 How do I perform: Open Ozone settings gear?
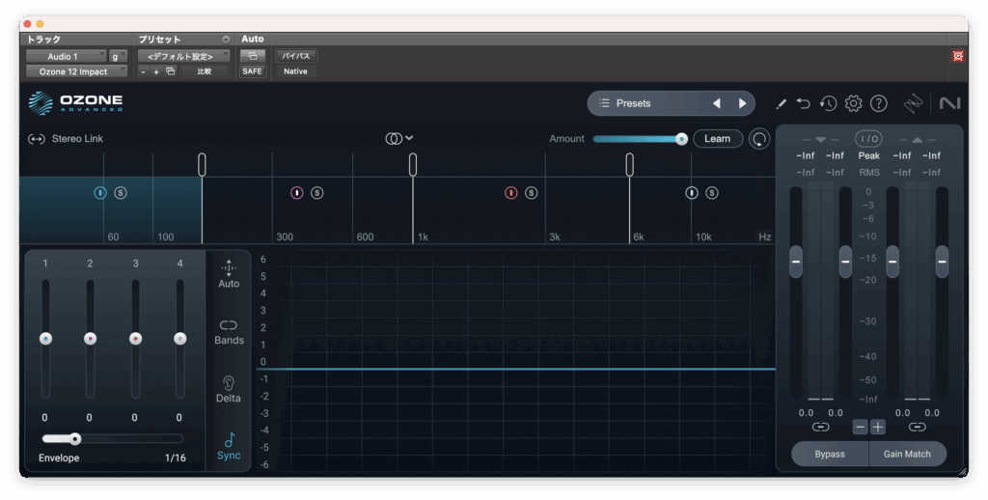853,103
